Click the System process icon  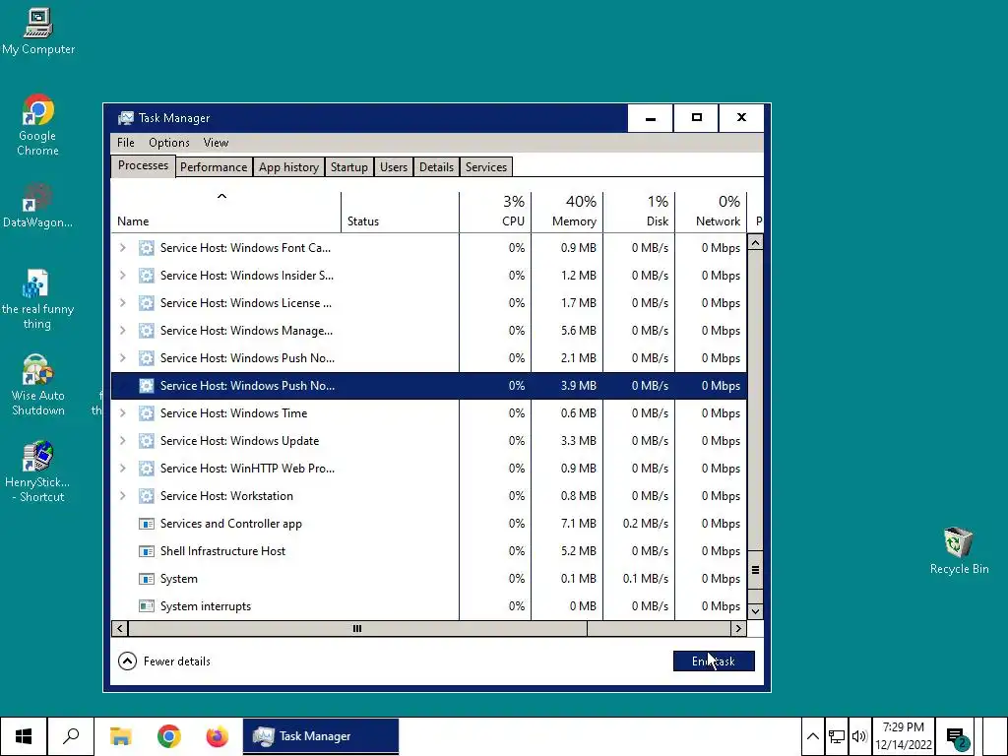click(147, 579)
